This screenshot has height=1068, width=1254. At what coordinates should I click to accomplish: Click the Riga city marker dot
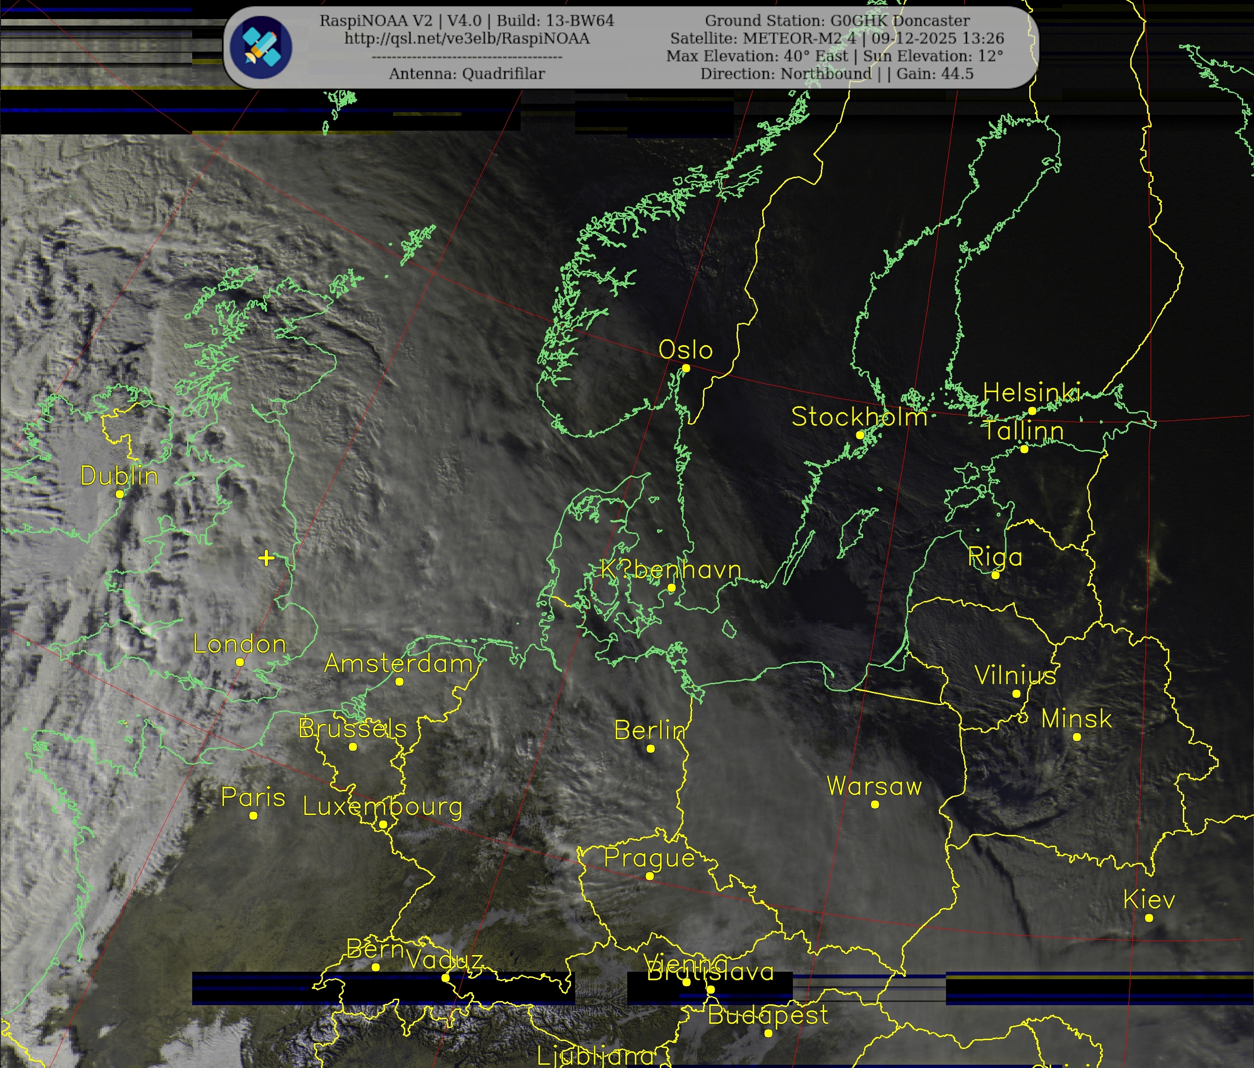(995, 575)
